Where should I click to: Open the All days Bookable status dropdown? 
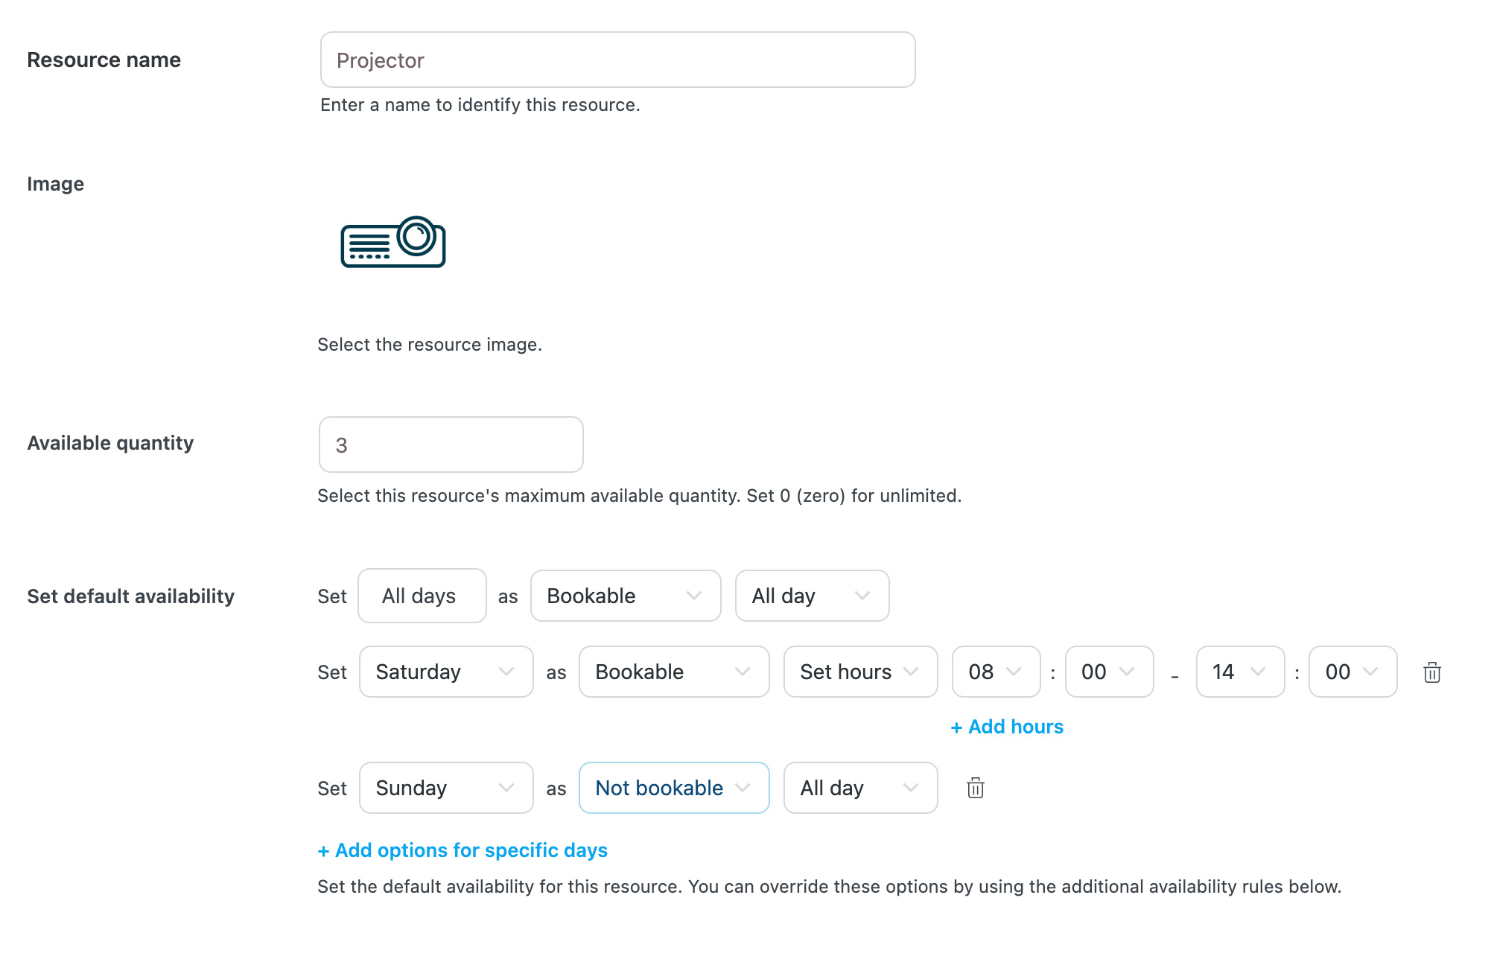[625, 596]
